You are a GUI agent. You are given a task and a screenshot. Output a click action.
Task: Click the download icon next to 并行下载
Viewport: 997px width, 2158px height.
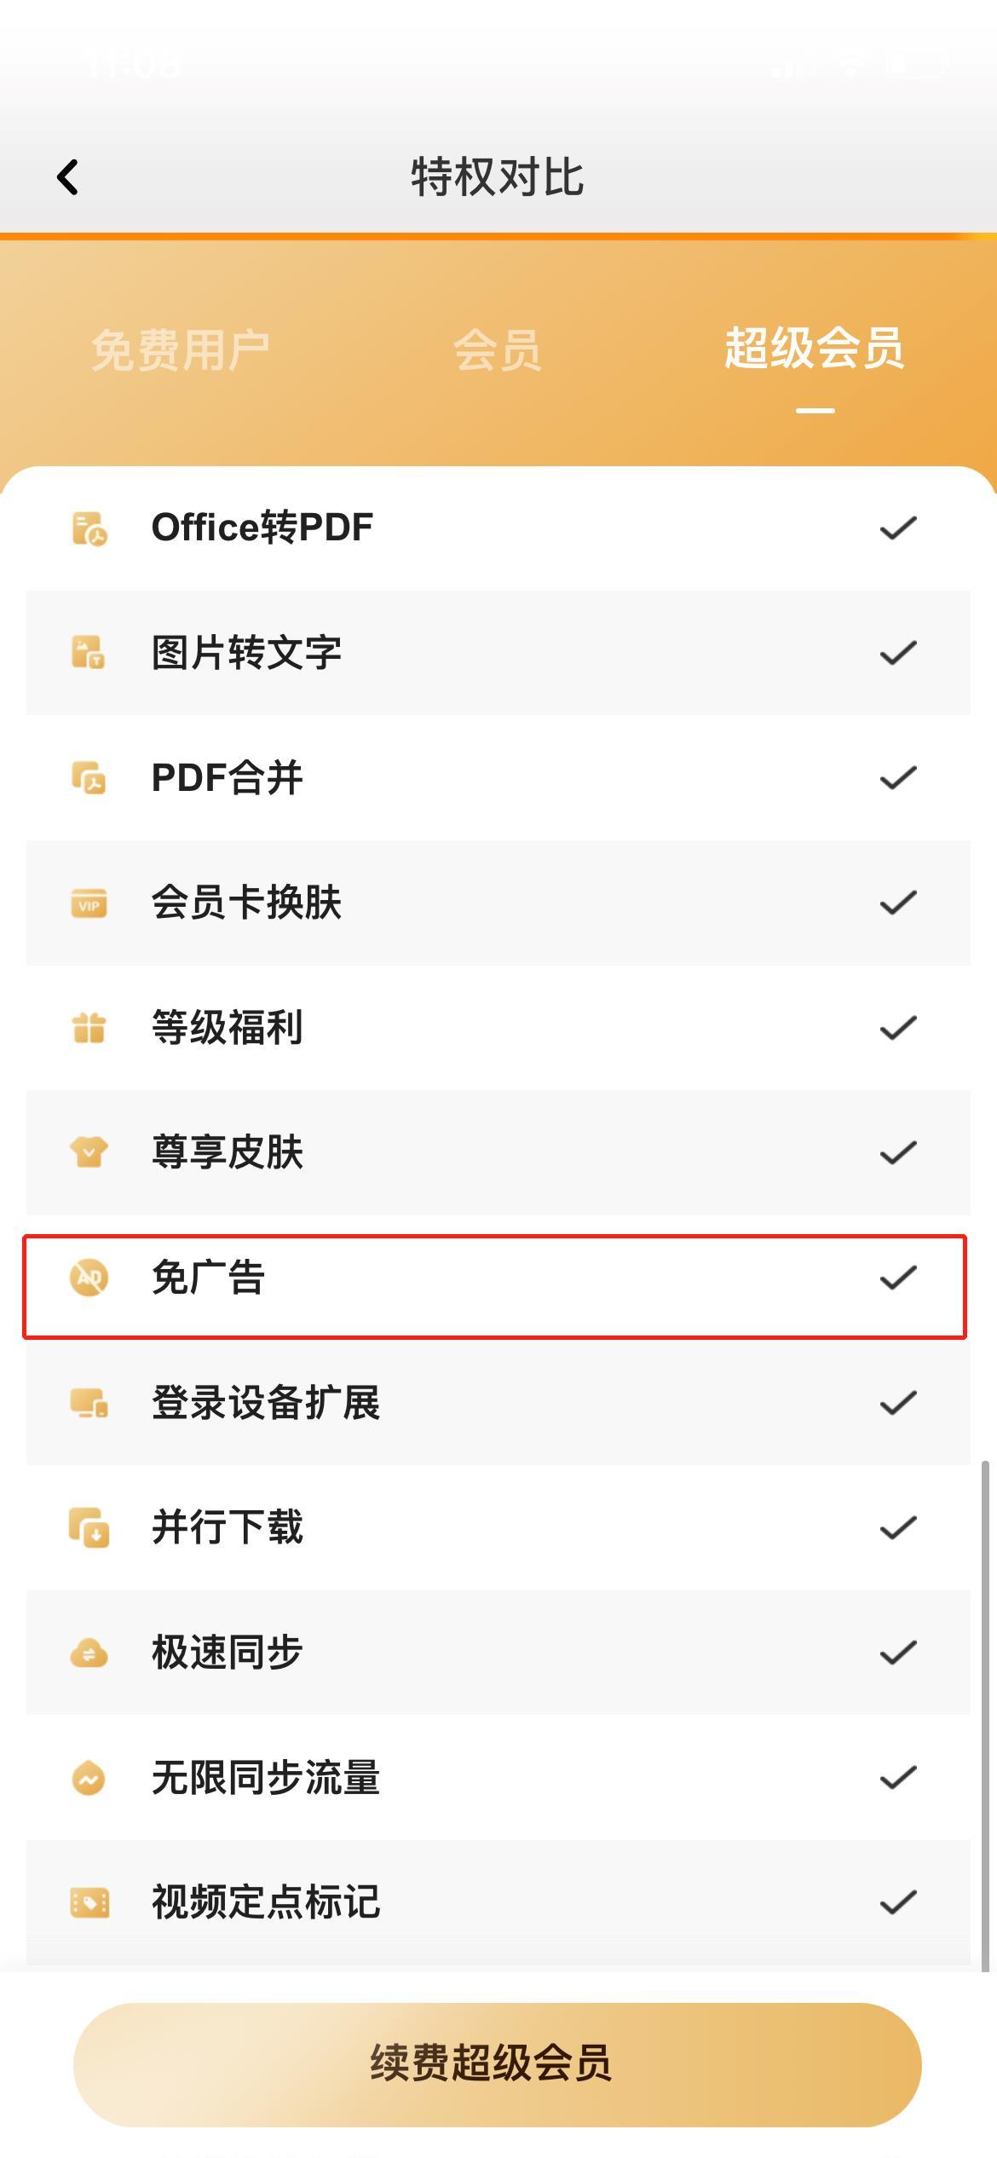coord(88,1526)
